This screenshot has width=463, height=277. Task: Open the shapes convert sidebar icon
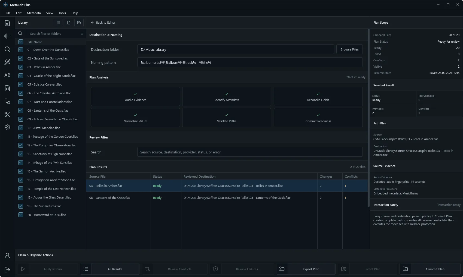click(x=7, y=101)
